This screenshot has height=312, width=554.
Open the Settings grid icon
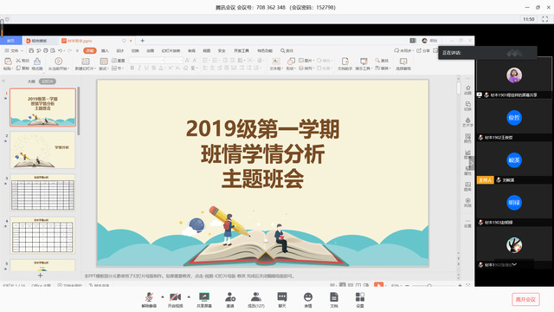click(x=360, y=300)
